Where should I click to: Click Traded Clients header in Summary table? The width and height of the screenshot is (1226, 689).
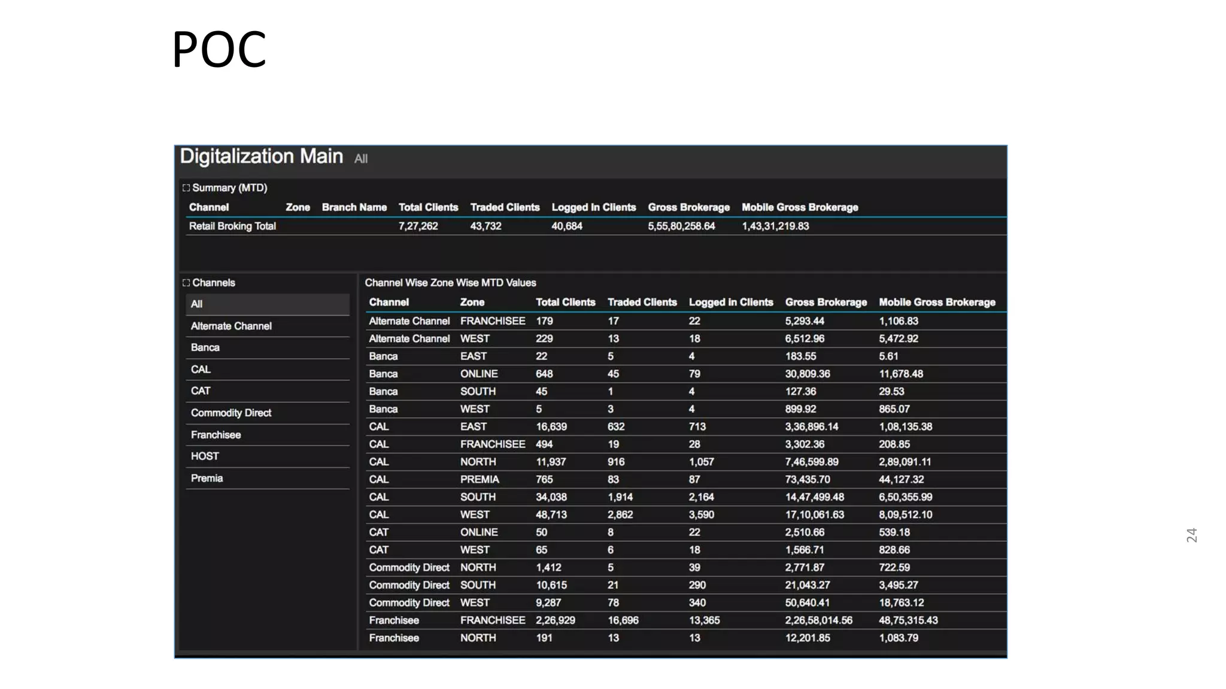(x=505, y=208)
